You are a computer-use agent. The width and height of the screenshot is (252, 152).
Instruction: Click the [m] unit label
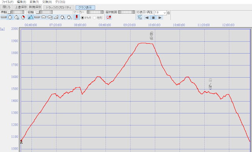tap(2, 29)
